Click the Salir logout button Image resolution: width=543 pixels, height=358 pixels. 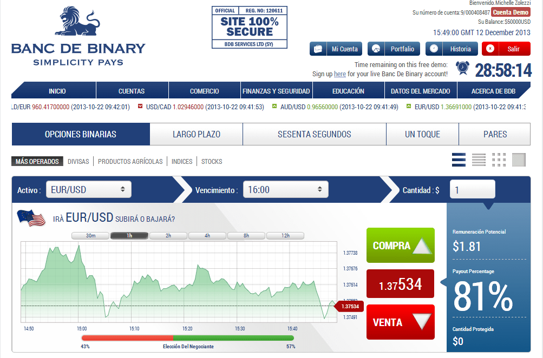(x=506, y=49)
